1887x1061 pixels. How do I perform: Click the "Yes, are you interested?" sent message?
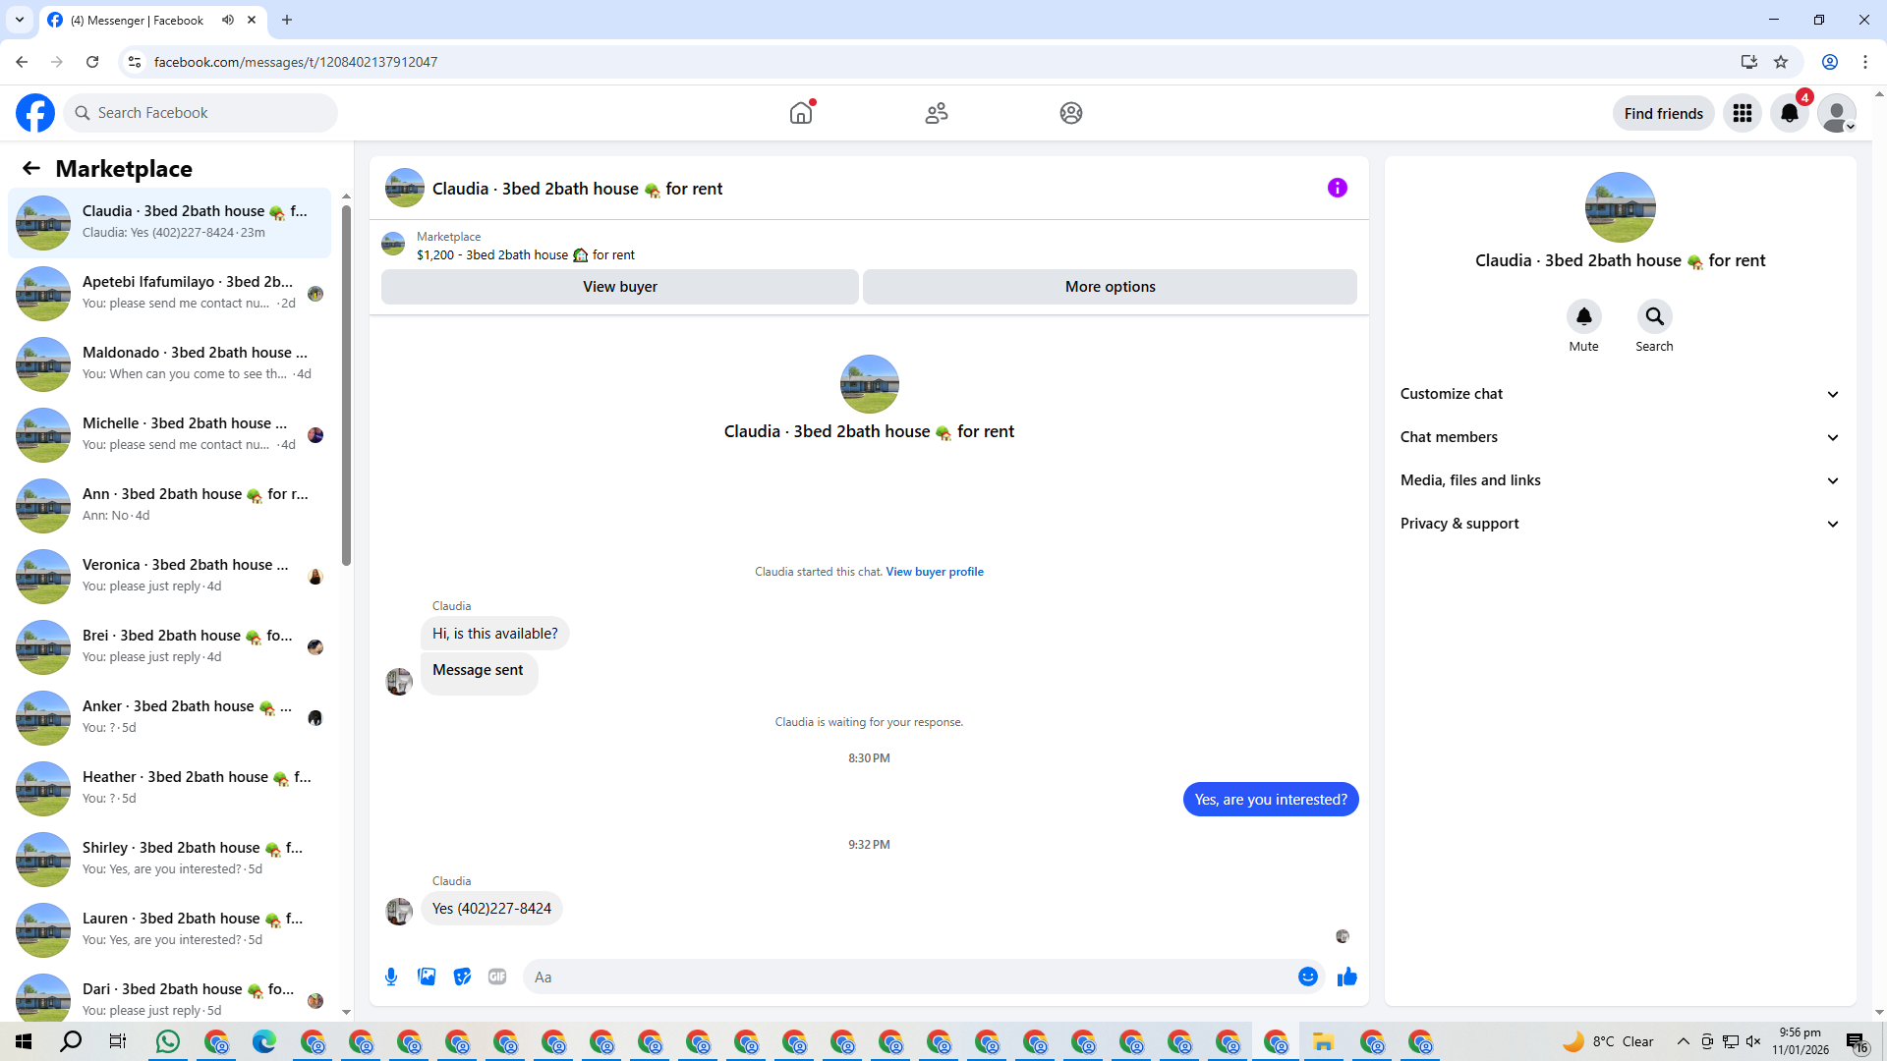pos(1271,800)
